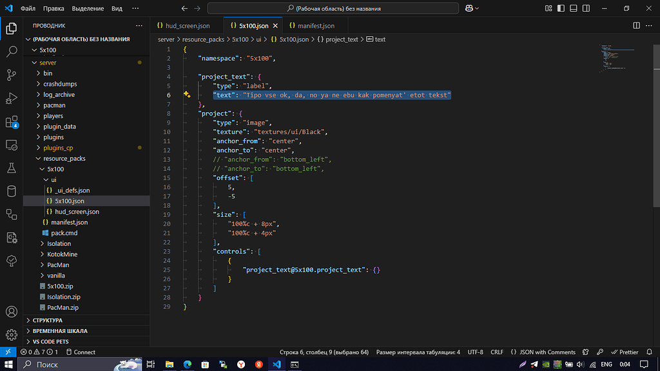Select pack.cmd file in explorer

click(x=64, y=233)
